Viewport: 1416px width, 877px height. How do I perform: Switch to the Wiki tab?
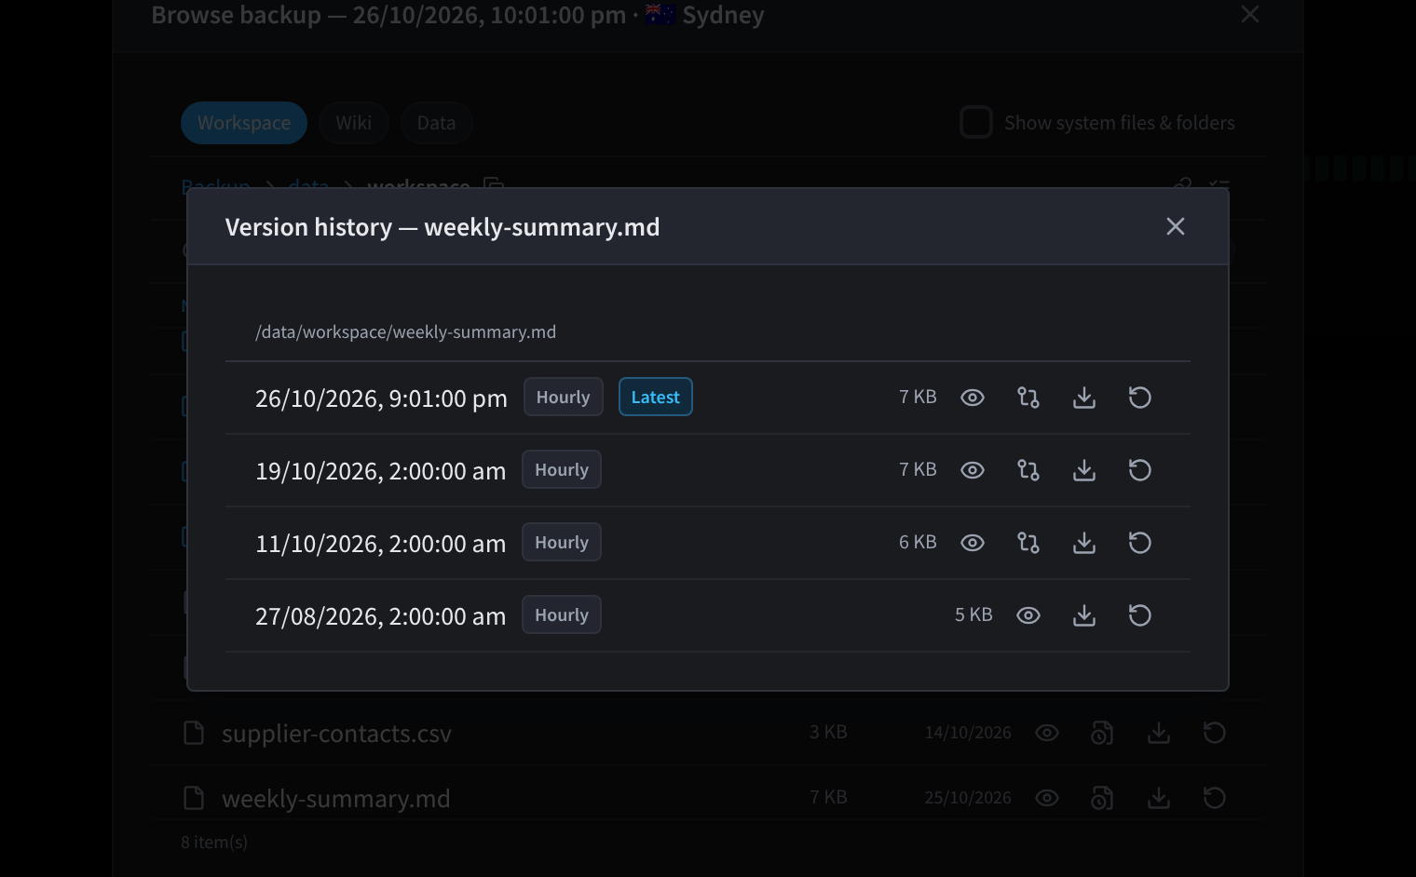[354, 123]
